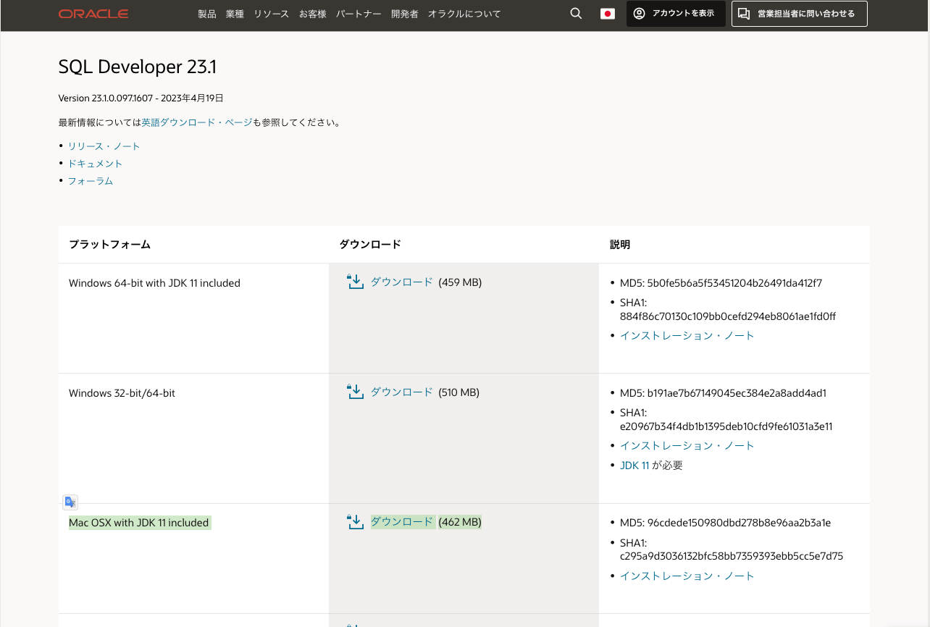Click download icon for Windows 32-bit/64-bit

(x=355, y=392)
